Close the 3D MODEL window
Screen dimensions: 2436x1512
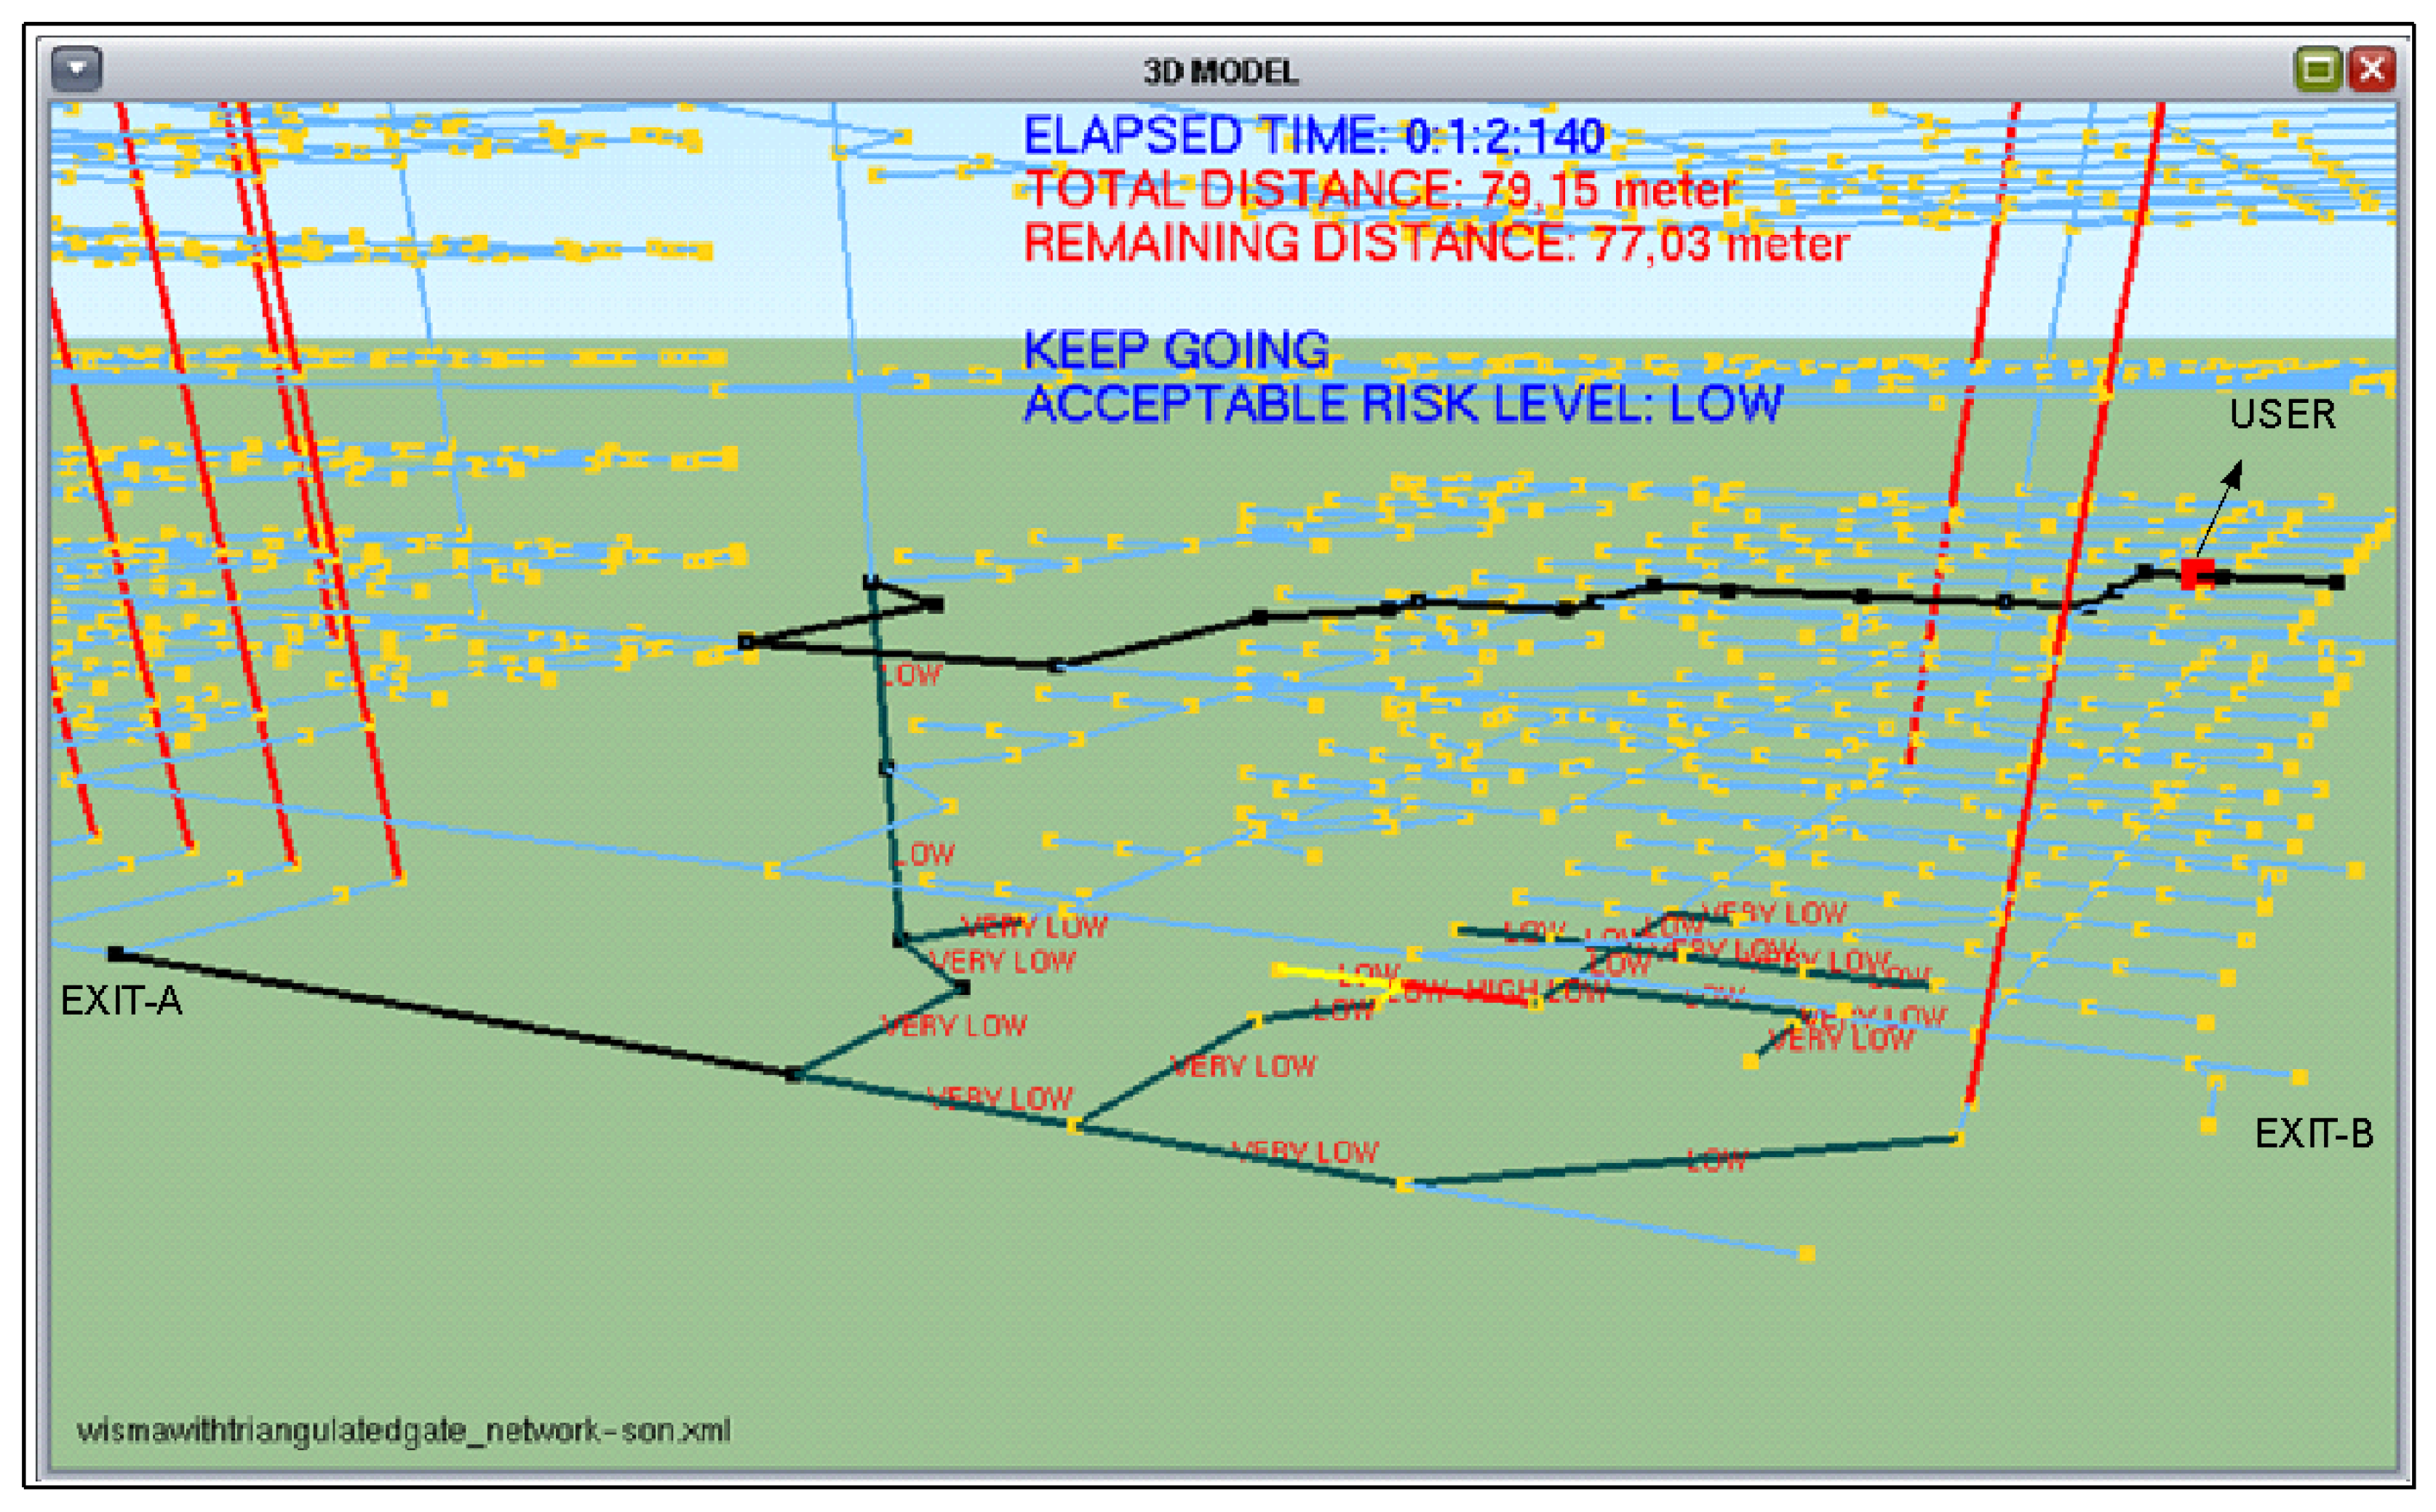(2372, 69)
